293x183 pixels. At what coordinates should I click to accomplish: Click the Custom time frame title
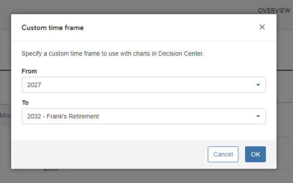52,28
